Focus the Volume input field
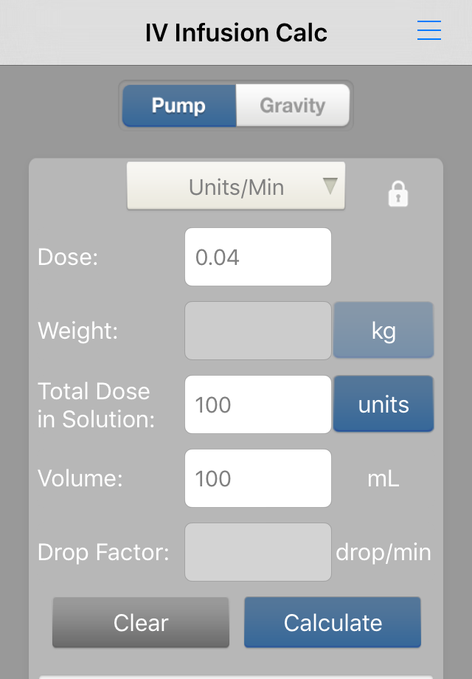 click(258, 478)
